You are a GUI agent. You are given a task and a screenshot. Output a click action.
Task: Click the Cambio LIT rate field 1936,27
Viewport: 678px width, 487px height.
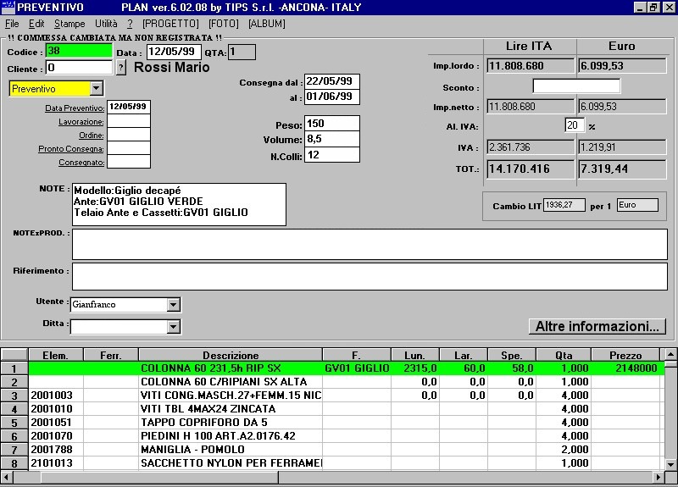(x=564, y=205)
